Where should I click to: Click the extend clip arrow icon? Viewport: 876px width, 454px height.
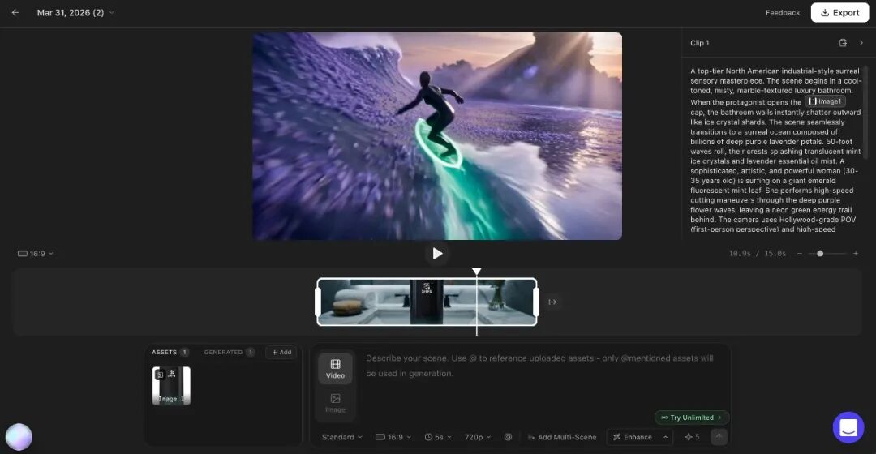[552, 302]
